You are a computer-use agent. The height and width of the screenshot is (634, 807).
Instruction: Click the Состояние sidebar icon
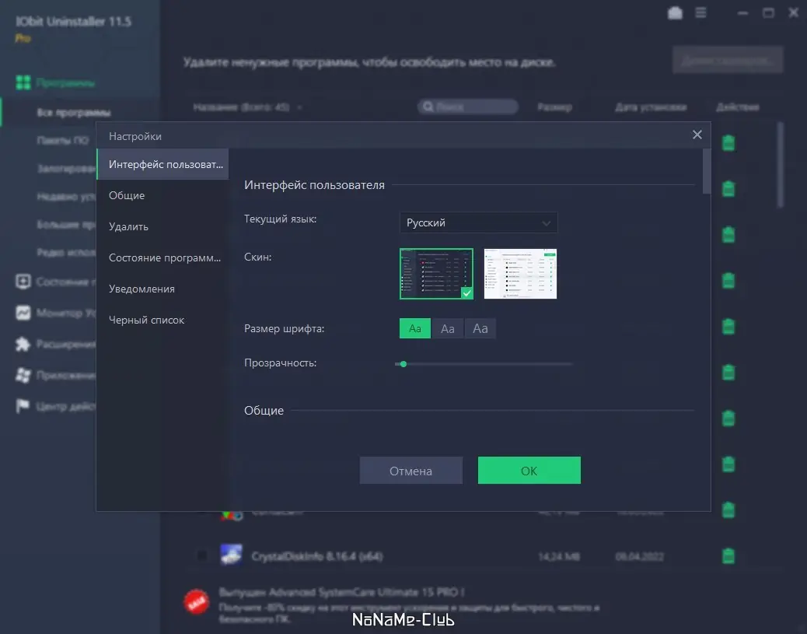click(23, 282)
